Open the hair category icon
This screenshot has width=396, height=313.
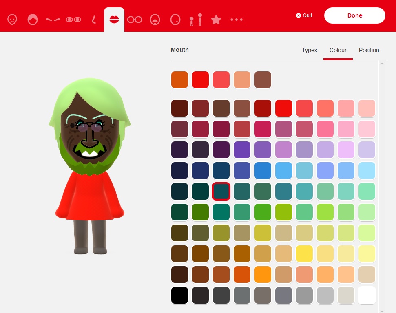point(33,20)
